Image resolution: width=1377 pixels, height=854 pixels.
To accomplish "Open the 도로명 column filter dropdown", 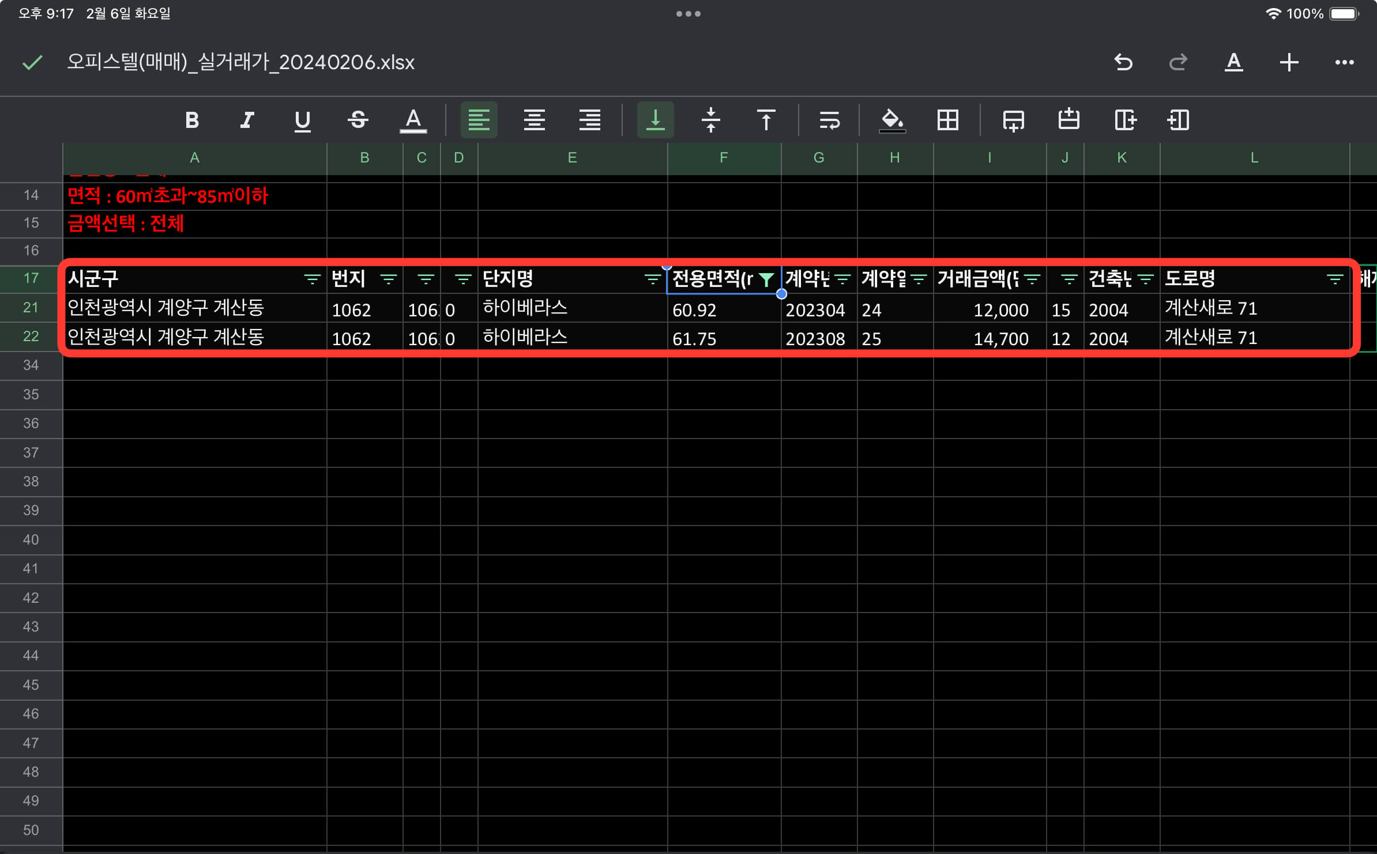I will [x=1334, y=280].
